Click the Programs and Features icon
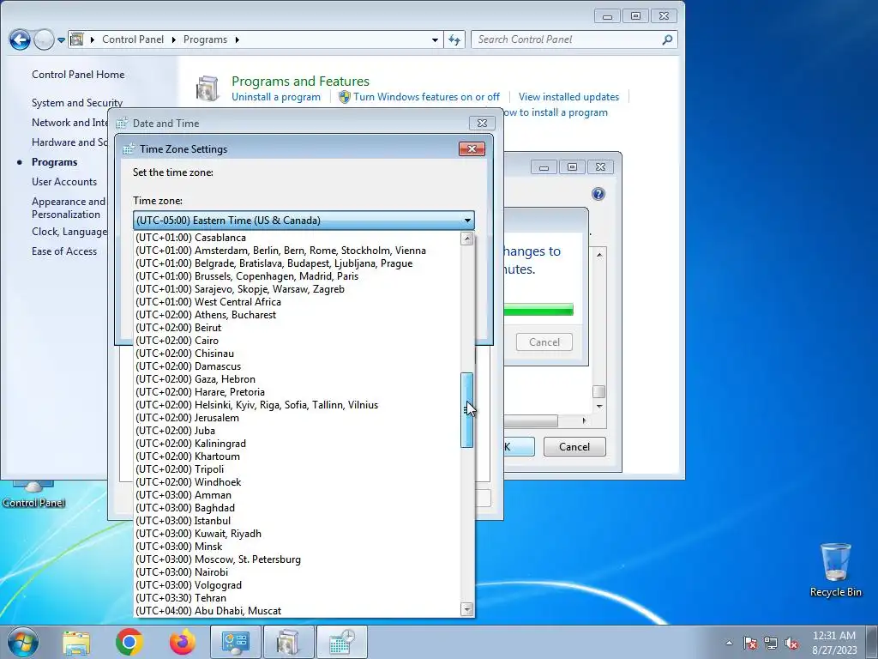The height and width of the screenshot is (659, 878). tap(207, 88)
